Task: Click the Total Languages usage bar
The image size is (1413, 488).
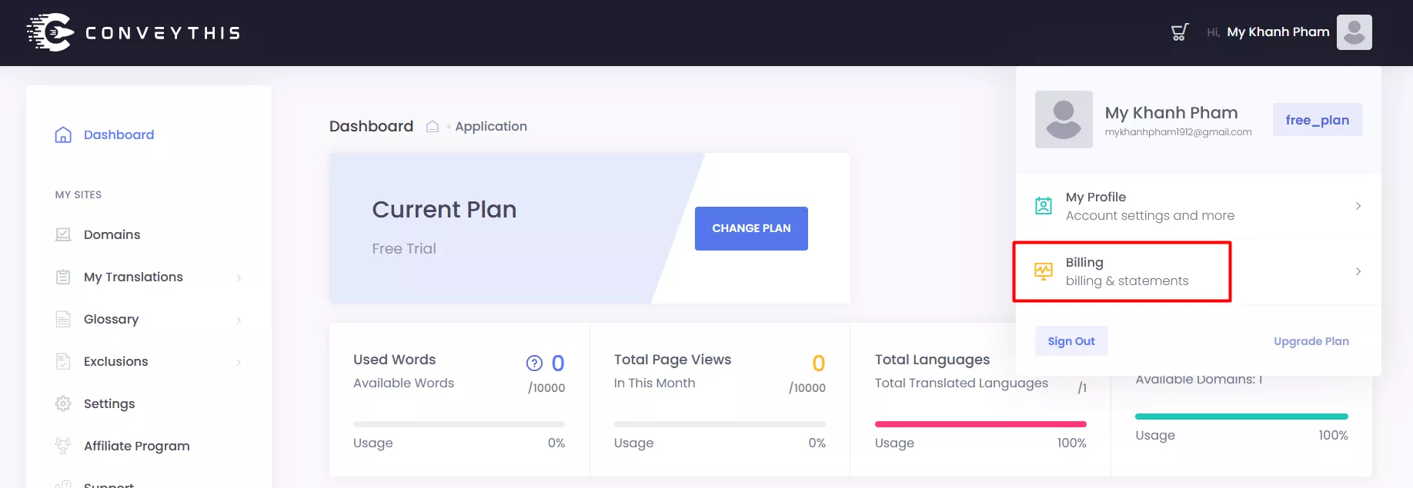Action: (x=980, y=424)
